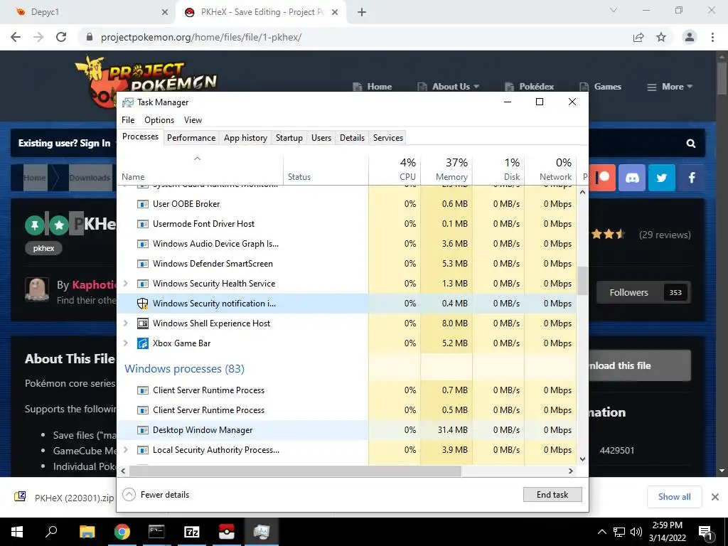This screenshot has width=728, height=546.
Task: Switch to the Users tab
Action: (321, 138)
